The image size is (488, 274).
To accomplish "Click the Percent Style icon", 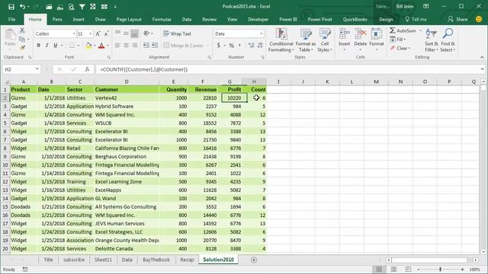I will click(232, 46).
